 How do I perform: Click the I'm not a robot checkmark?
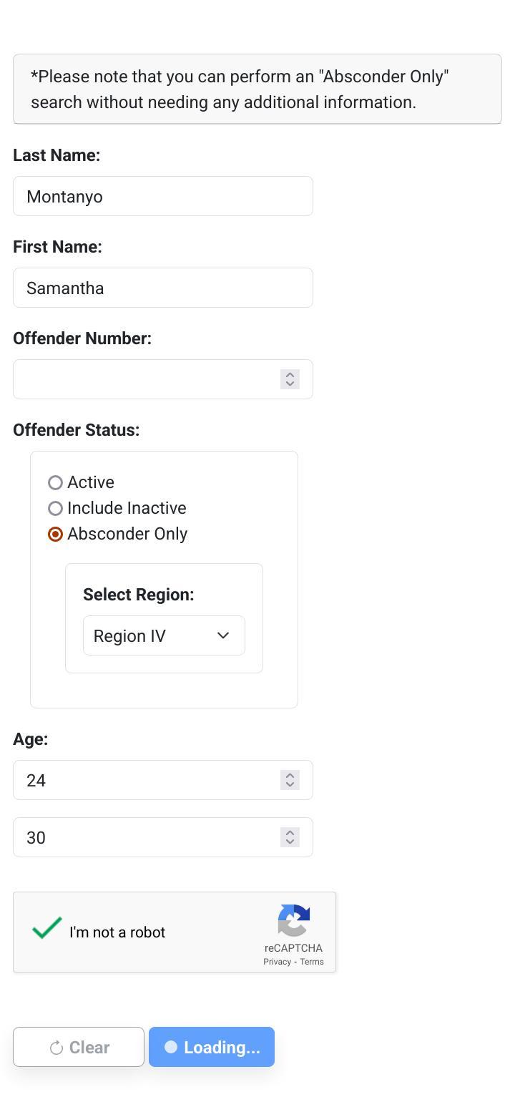click(45, 928)
